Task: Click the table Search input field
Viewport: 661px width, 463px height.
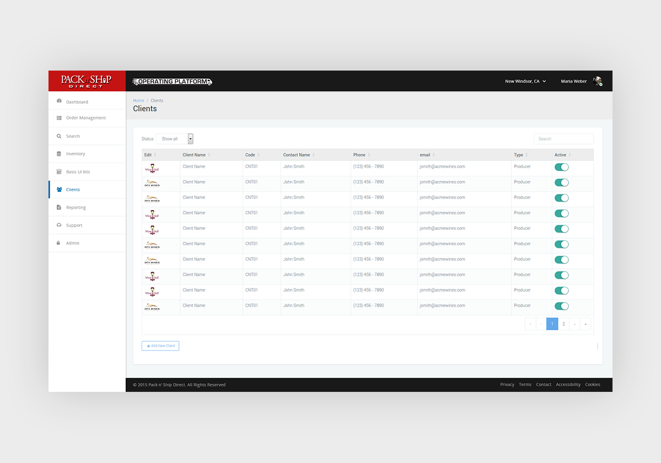Action: [564, 139]
